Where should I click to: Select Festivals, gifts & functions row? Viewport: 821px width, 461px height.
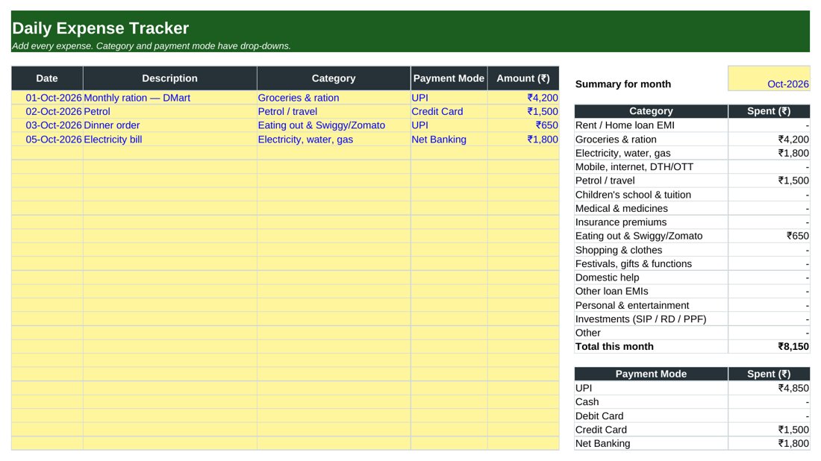coord(692,264)
